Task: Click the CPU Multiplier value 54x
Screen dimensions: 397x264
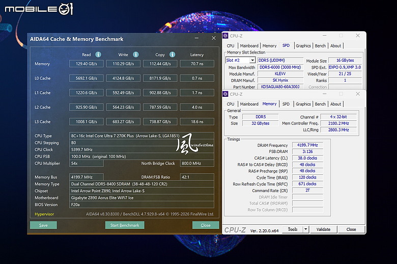Action: pyautogui.click(x=87, y=163)
